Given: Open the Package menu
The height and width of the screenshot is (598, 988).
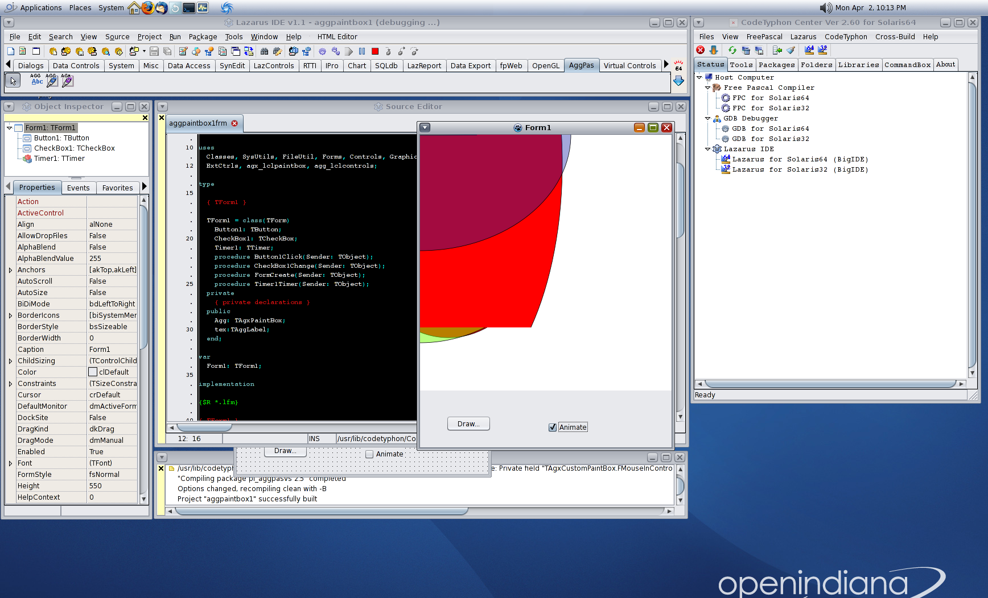Looking at the screenshot, I should [x=203, y=37].
